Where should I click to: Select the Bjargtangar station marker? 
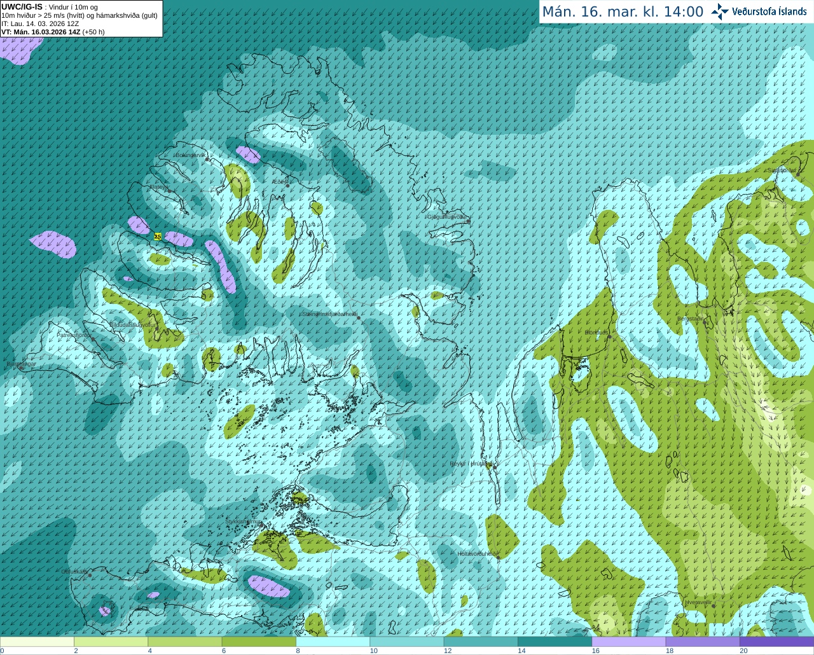pos(20,368)
